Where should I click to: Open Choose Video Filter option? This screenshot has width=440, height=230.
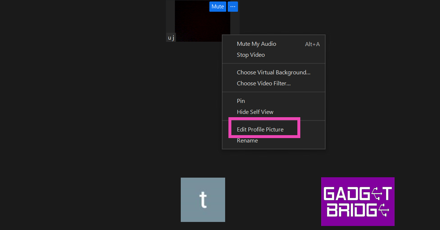[264, 84]
